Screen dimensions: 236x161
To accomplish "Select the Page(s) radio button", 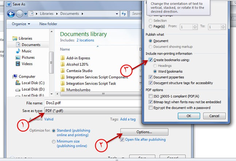I will pos(150,27).
